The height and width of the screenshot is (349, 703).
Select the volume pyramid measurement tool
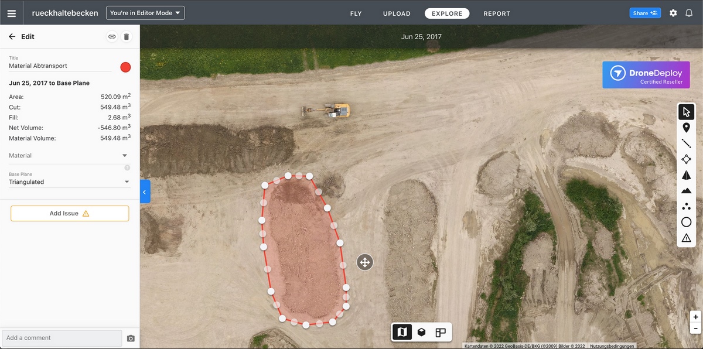pos(686,175)
